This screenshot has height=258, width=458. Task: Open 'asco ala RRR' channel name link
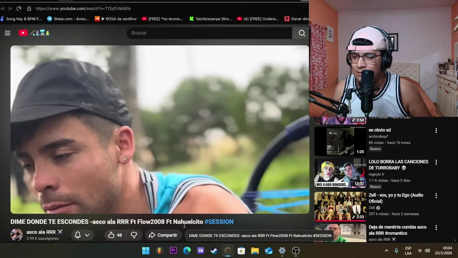click(x=41, y=232)
